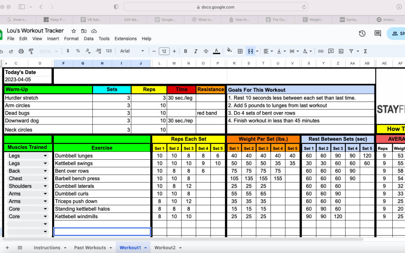Viewport: 405px width, 253px height.
Task: Increase font size with plus button
Action: click(x=174, y=51)
